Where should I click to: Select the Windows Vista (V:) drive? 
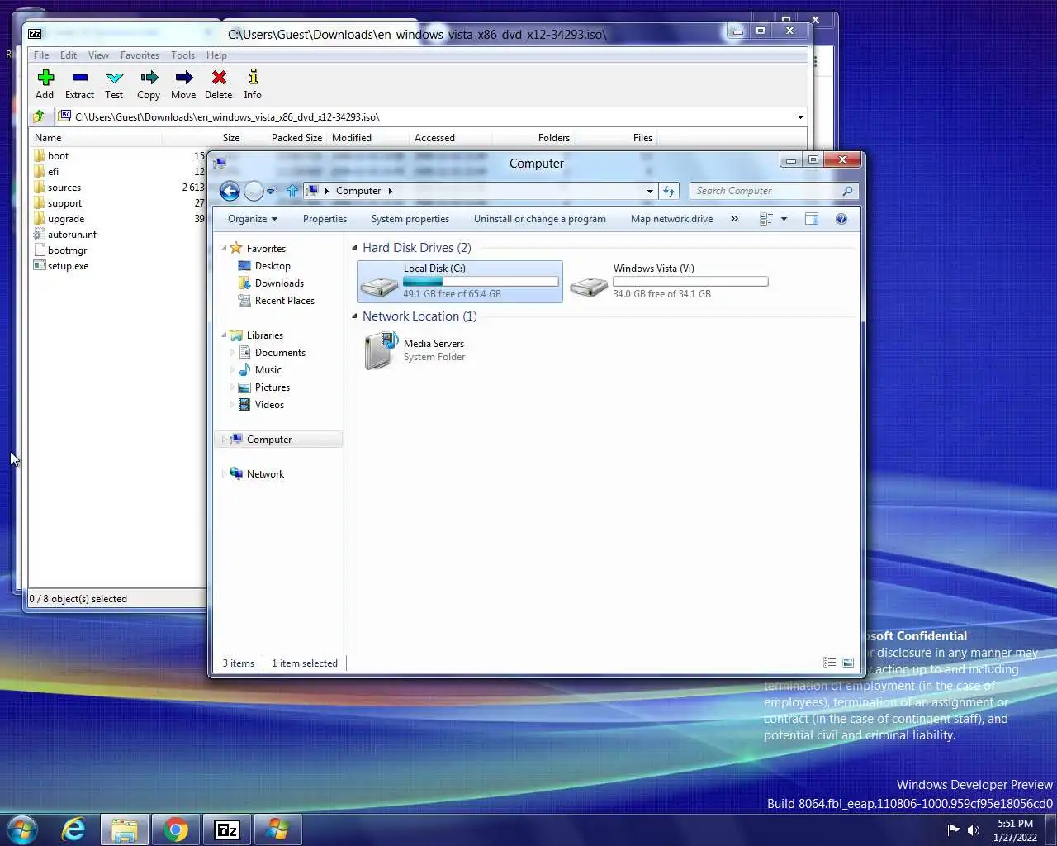[669, 281]
